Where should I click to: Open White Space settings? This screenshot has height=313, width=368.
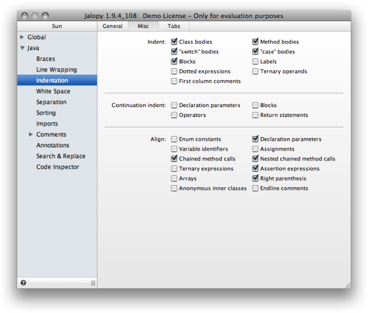[57, 91]
